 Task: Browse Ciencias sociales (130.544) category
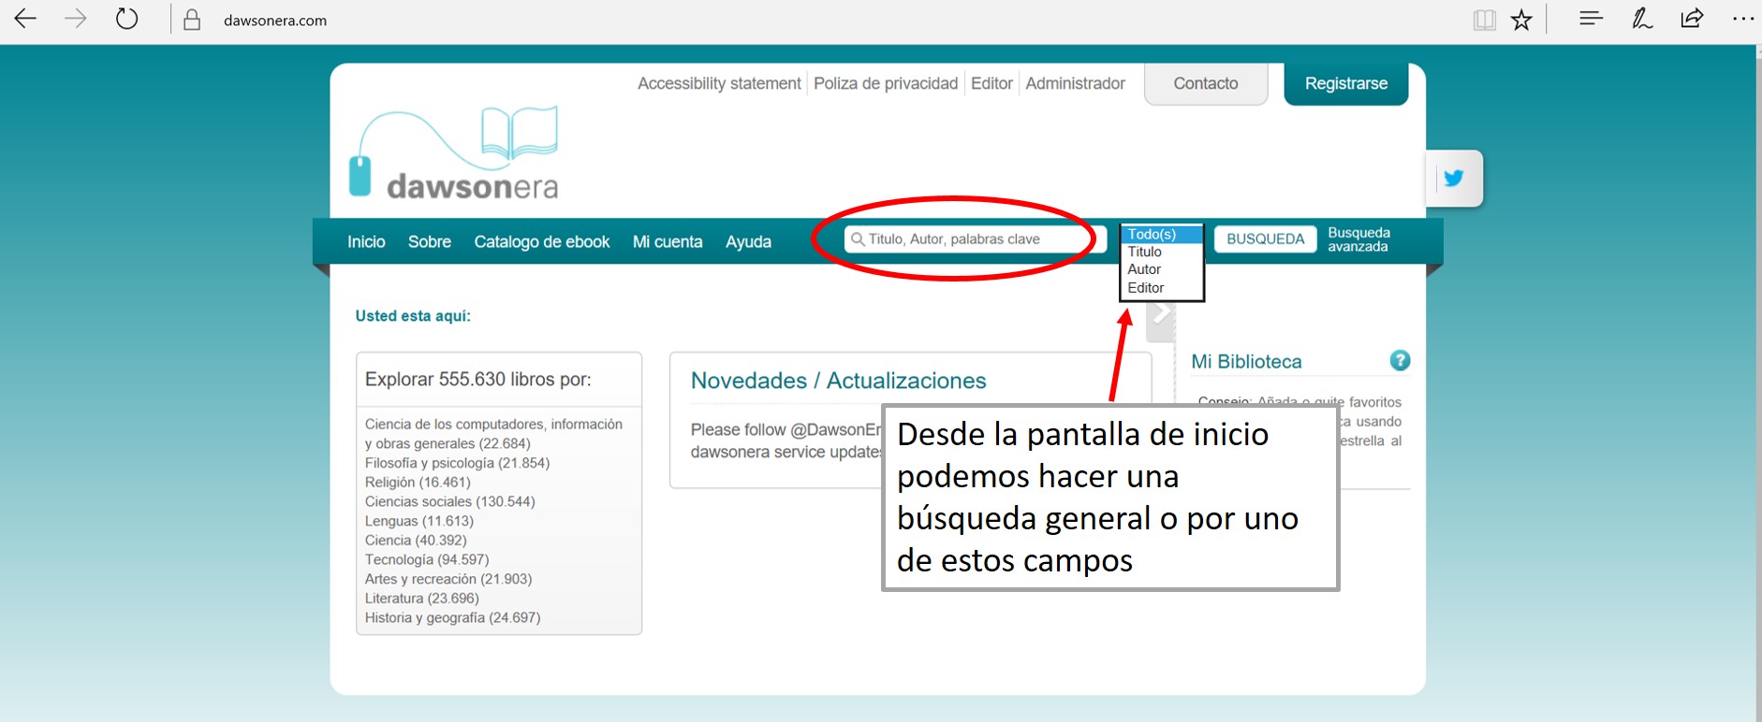click(x=449, y=501)
